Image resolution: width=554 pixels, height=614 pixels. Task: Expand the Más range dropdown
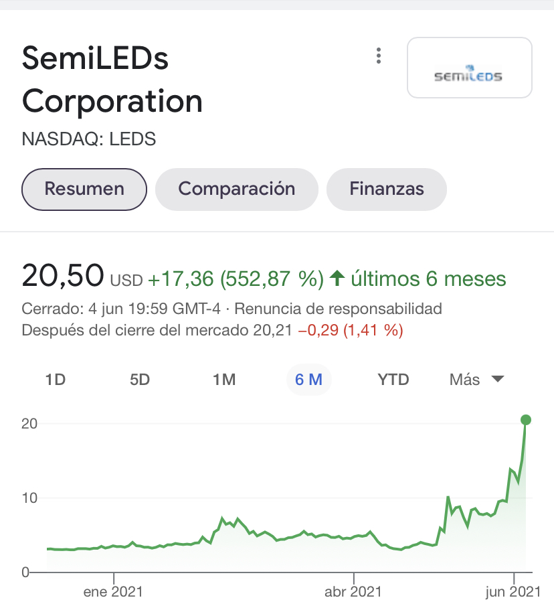click(x=476, y=380)
